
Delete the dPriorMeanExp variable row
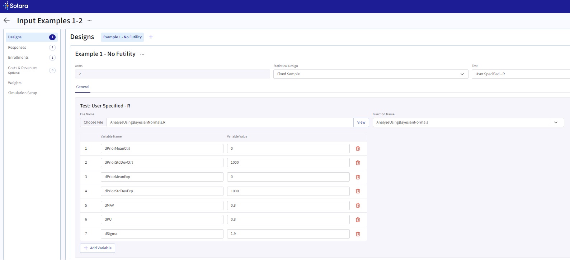tap(358, 177)
